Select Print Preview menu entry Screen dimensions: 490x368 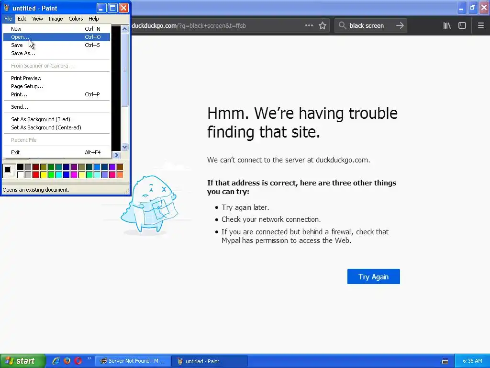(56, 78)
